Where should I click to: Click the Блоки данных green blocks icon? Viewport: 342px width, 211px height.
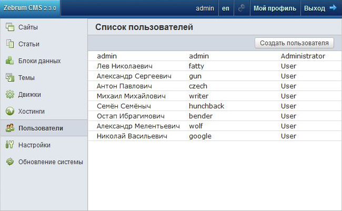10,61
